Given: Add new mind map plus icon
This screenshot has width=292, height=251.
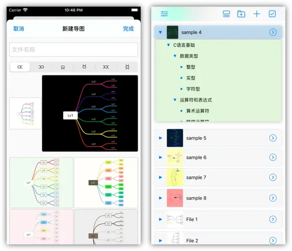Looking at the screenshot, I should 257,14.
